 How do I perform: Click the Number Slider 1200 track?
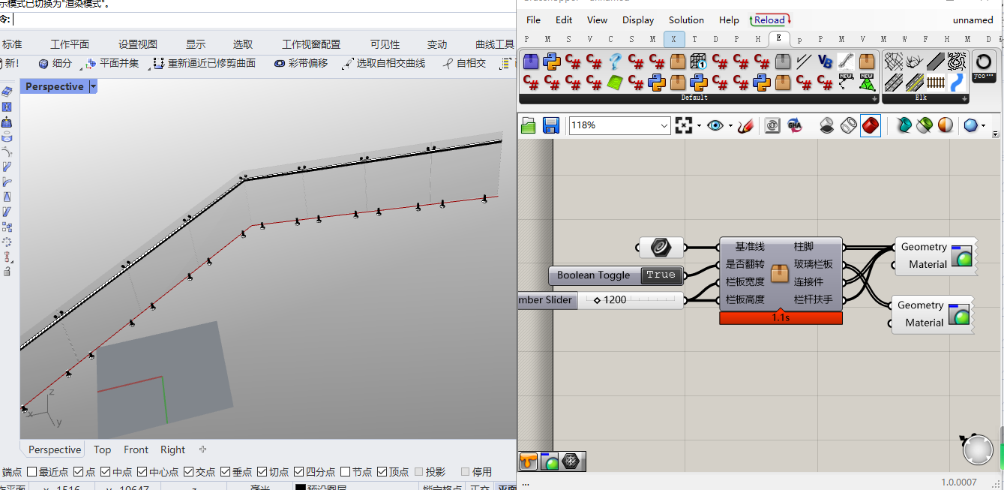[652, 300]
